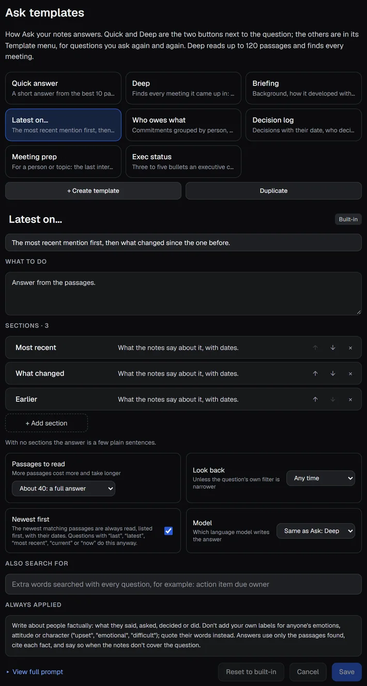Expand View full prompt
Viewport: 367px width, 686px height.
click(35, 672)
